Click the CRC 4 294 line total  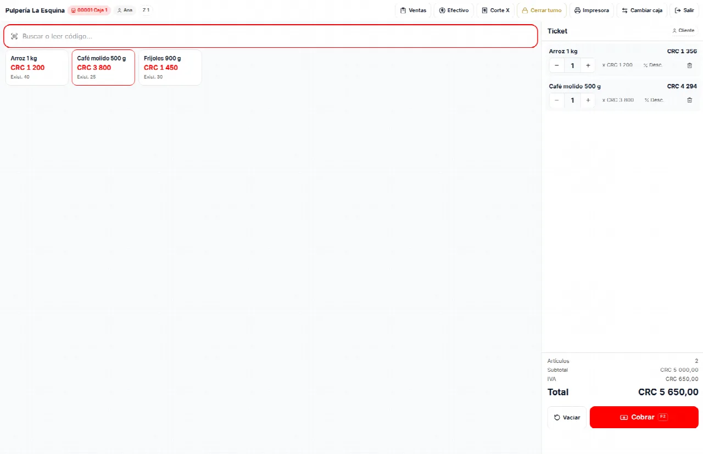pos(682,86)
